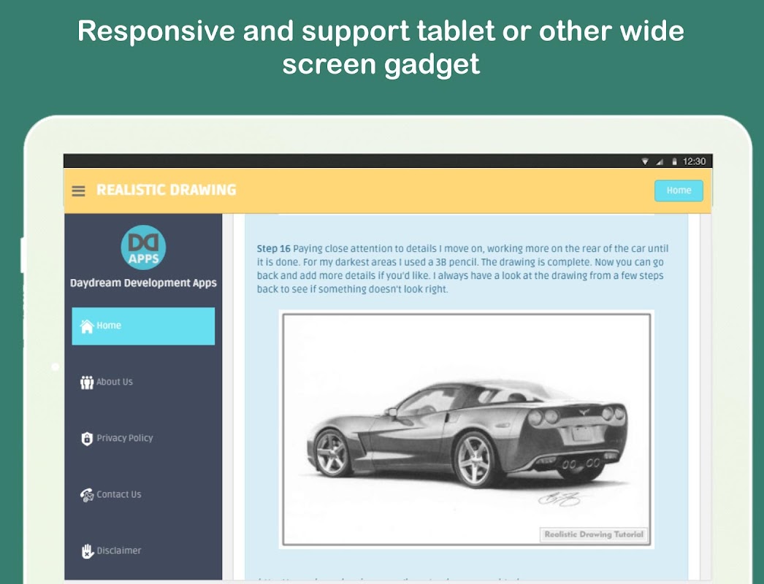Image resolution: width=764 pixels, height=584 pixels.
Task: Click the hand icon beside Disclaimer
Action: click(x=87, y=551)
